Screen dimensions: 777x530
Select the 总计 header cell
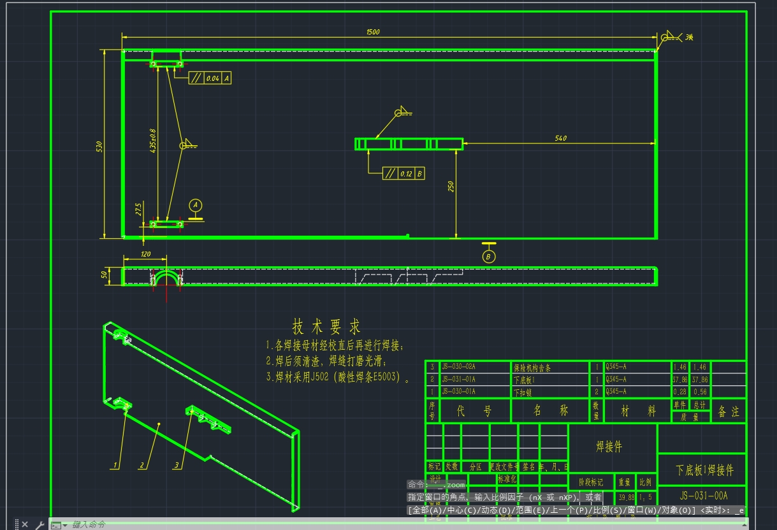(x=700, y=405)
